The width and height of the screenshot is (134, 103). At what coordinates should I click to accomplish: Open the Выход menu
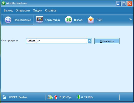pyautogui.click(x=8, y=10)
